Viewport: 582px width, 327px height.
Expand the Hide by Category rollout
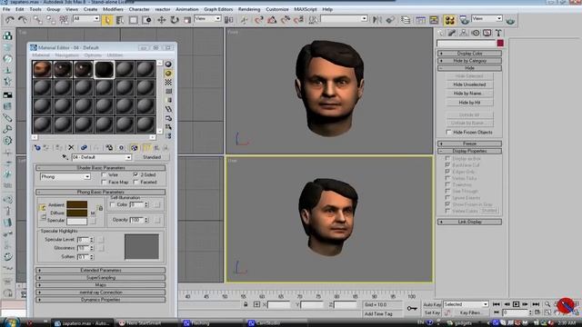pos(469,61)
